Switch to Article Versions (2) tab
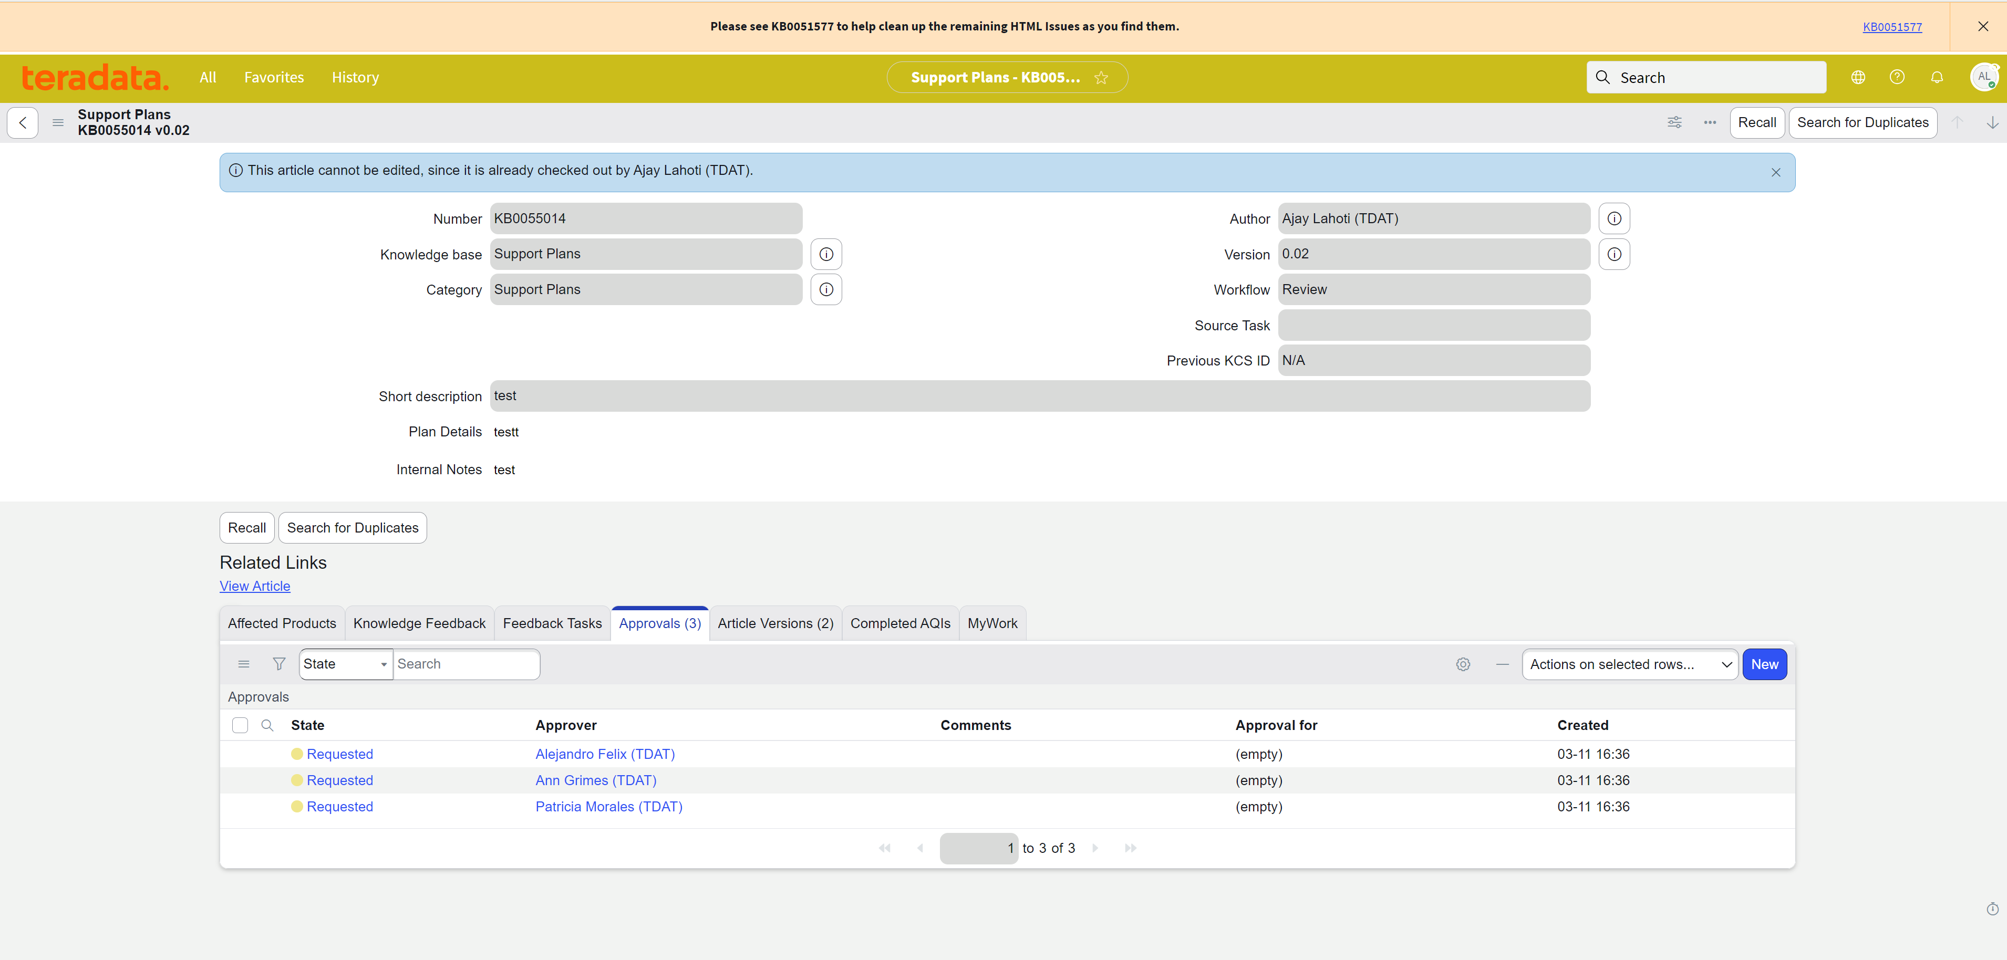2007x960 pixels. click(775, 624)
